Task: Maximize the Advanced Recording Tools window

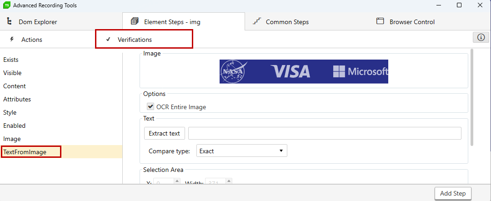Action: 459,5
